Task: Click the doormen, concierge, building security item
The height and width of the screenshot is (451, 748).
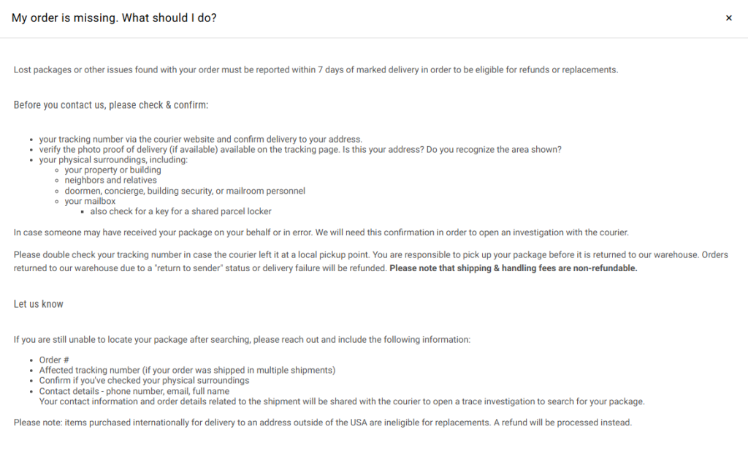Action: coord(185,191)
